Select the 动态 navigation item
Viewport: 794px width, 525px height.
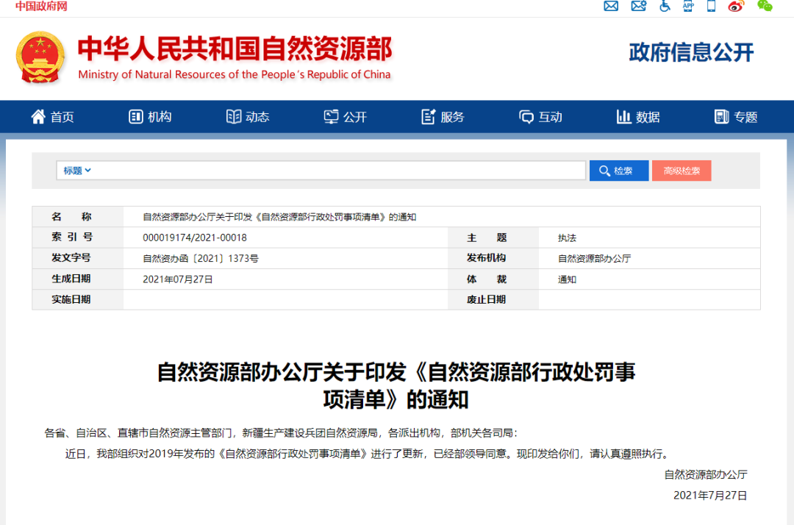(x=248, y=117)
